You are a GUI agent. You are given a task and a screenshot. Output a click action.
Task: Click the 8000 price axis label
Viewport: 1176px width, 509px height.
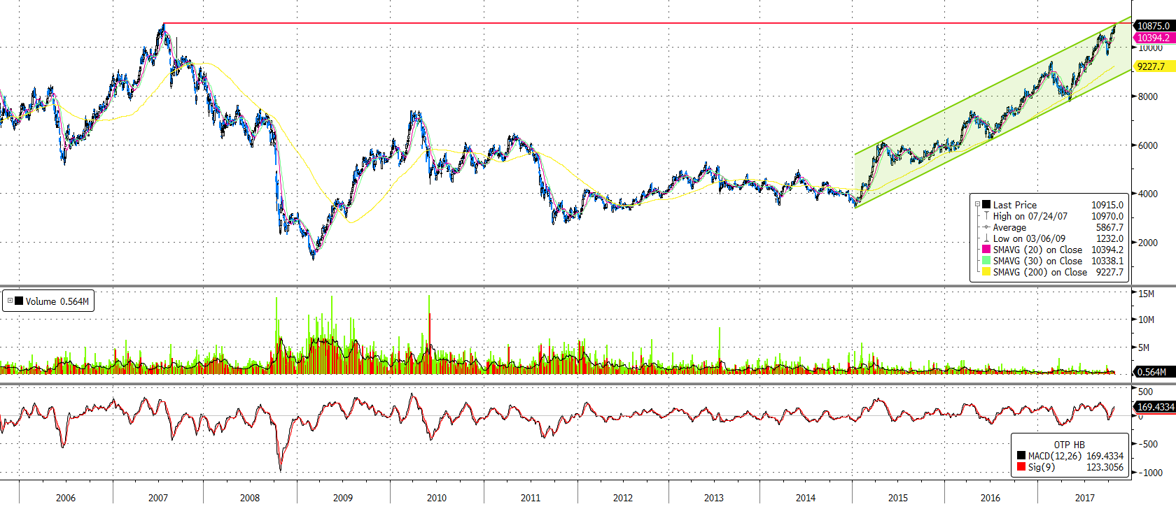click(1148, 96)
